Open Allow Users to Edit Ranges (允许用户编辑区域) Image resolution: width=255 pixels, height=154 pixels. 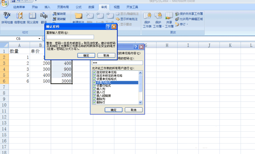pos(189,19)
